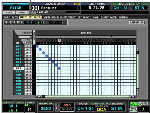Select the CH12 channel row label

[x=19, y=81]
